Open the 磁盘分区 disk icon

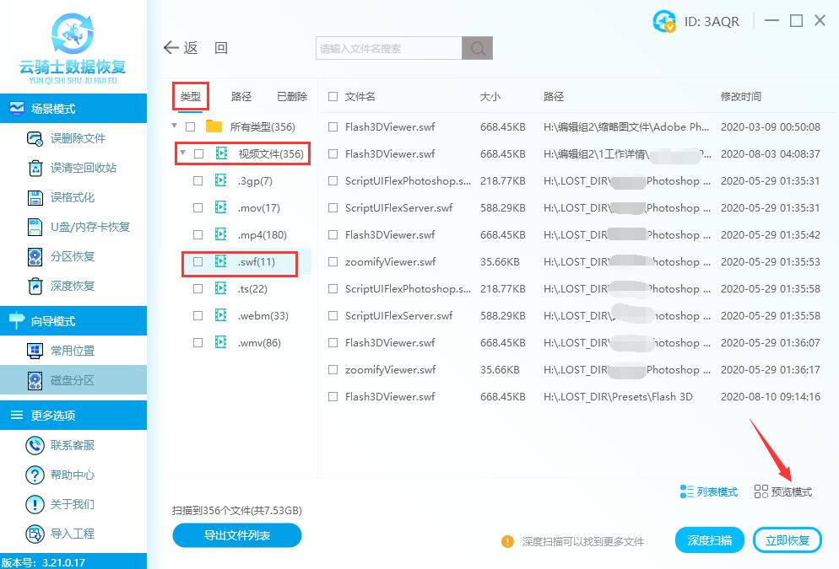(x=35, y=380)
